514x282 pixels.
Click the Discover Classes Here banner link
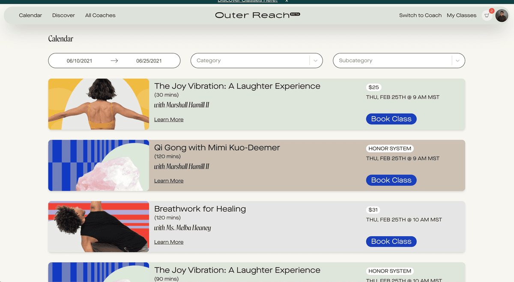click(248, 1)
